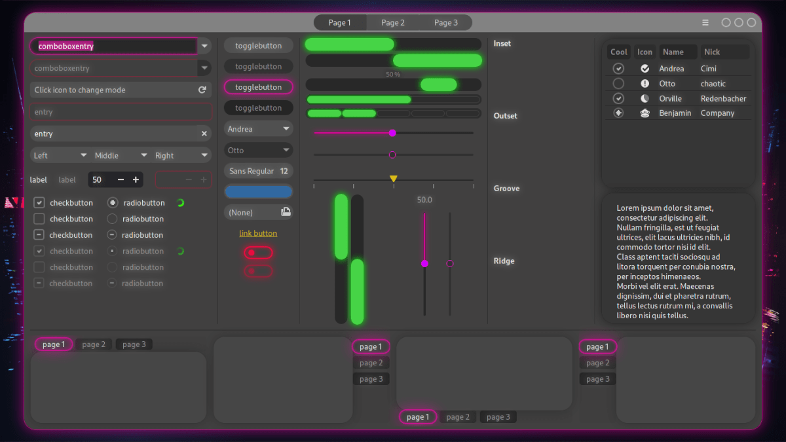Screen dimensions: 786x442
Task: Switch to the Page 2 tab
Action: click(x=393, y=22)
